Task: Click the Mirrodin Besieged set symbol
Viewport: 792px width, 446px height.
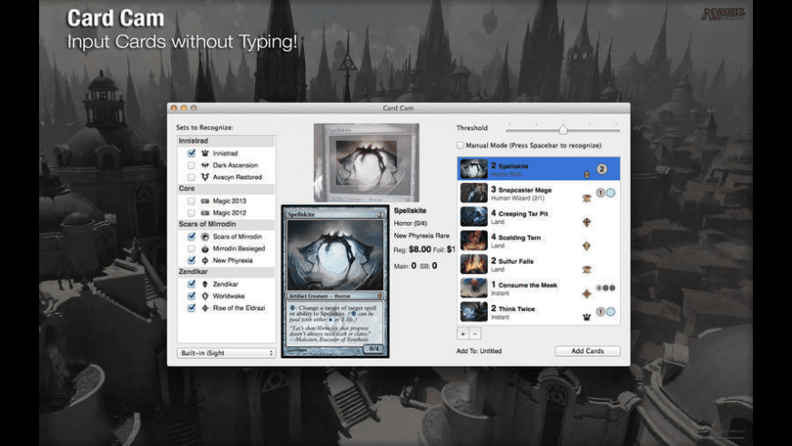Action: coord(205,248)
